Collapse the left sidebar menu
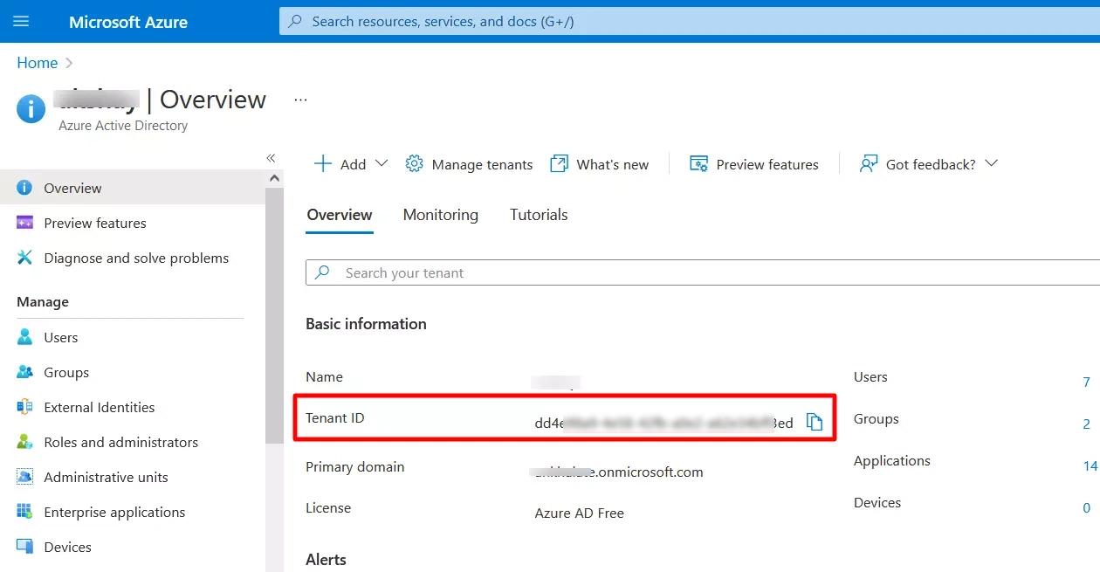 click(x=271, y=158)
